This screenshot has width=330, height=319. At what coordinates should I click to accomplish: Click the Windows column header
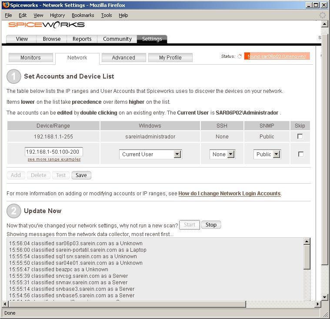tap(150, 126)
